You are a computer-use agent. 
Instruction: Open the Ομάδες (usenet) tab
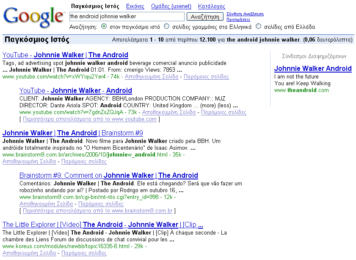click(x=171, y=6)
